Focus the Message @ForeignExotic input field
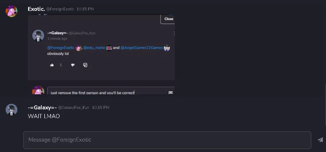 pos(167,140)
